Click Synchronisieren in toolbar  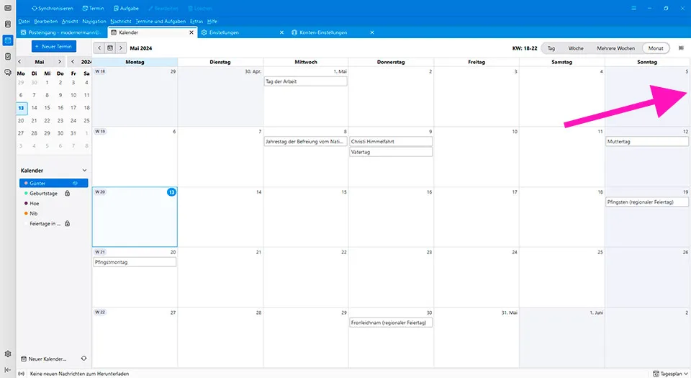[x=53, y=9]
